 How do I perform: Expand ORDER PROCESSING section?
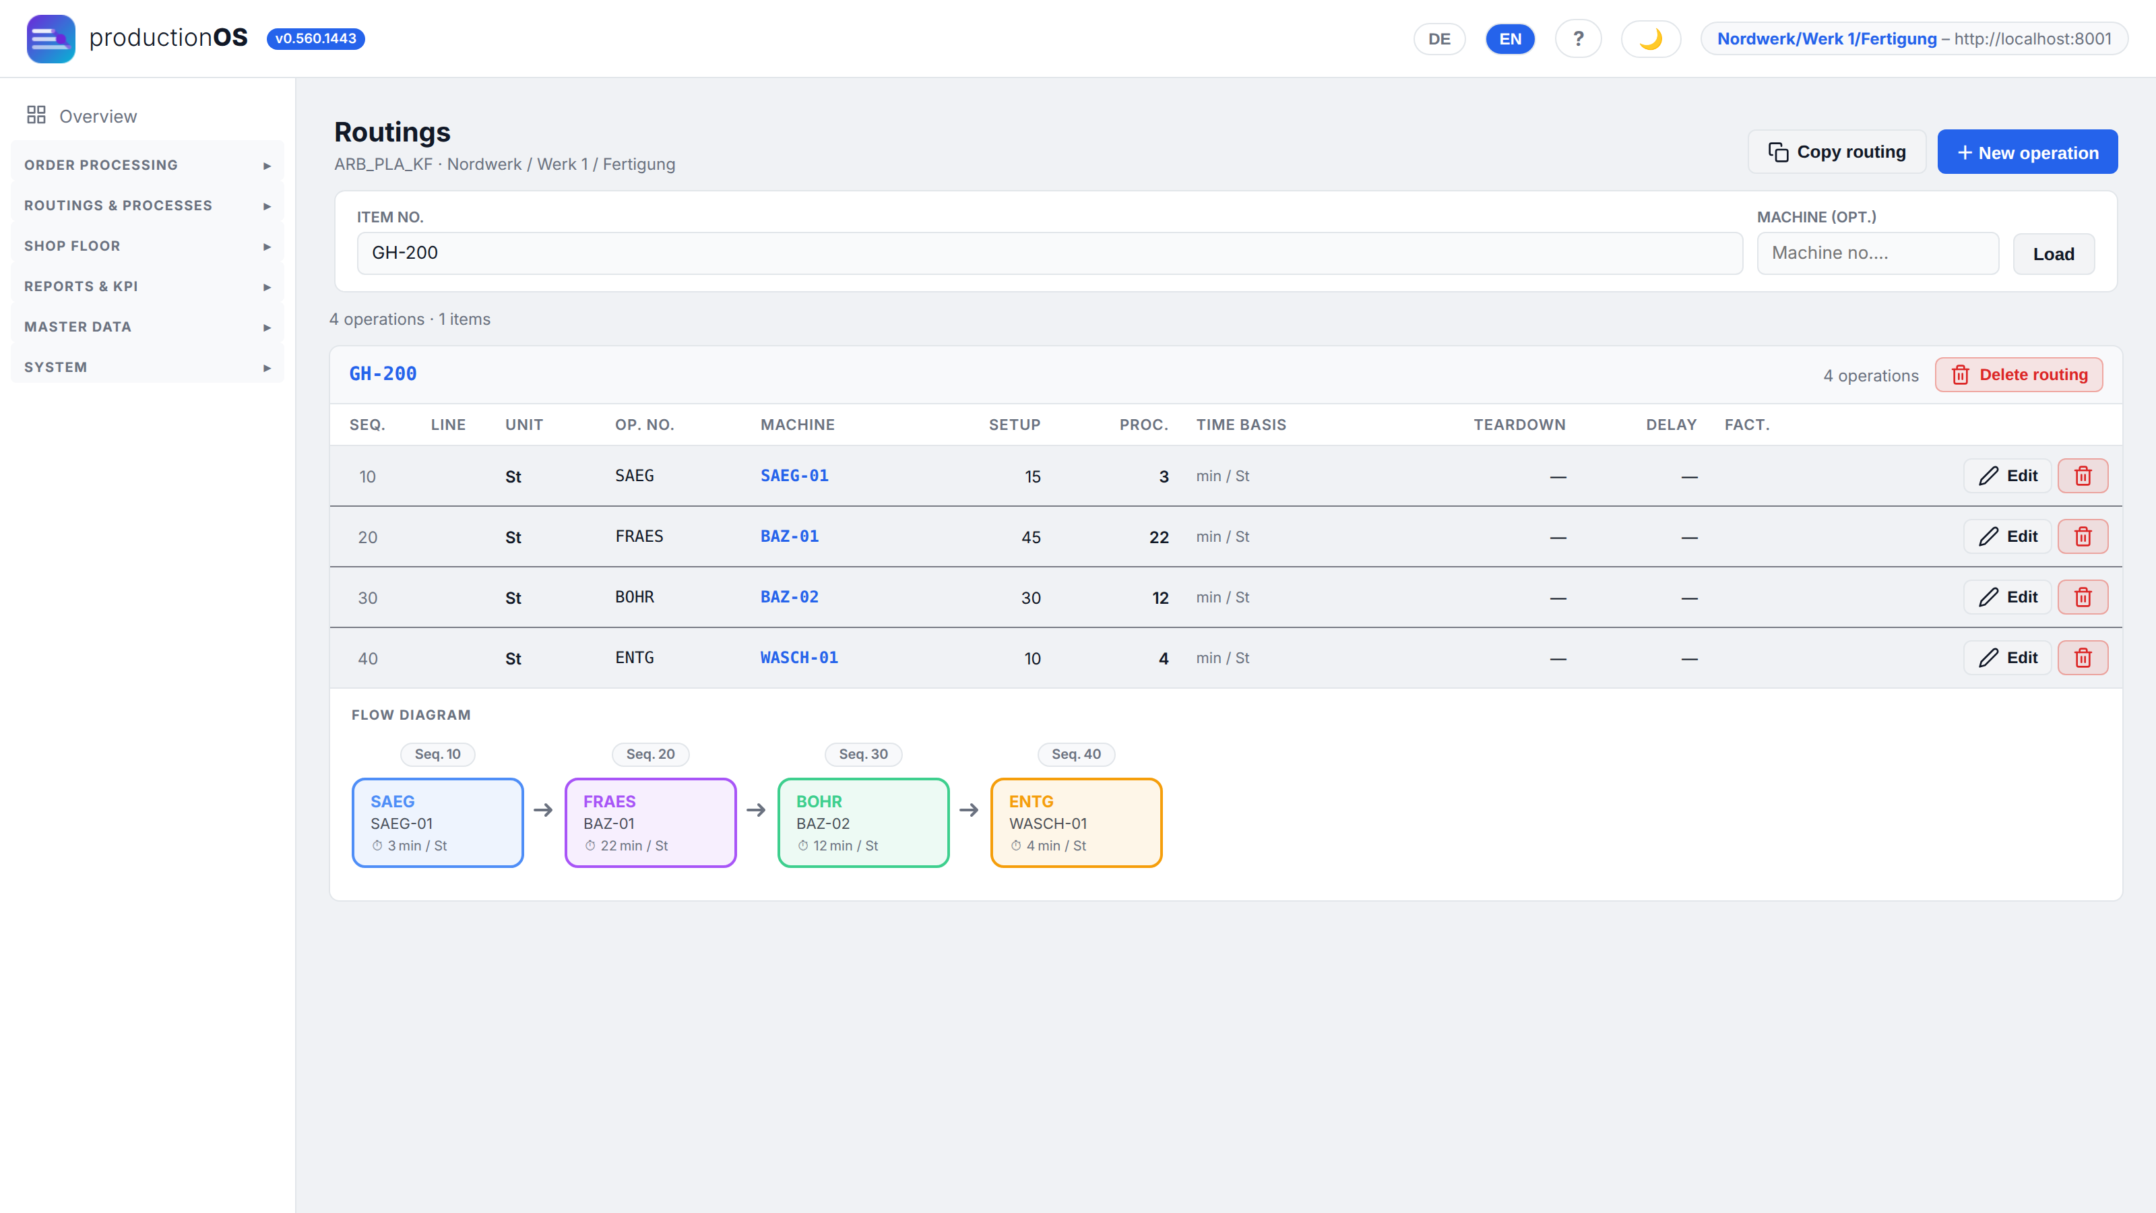pos(148,165)
